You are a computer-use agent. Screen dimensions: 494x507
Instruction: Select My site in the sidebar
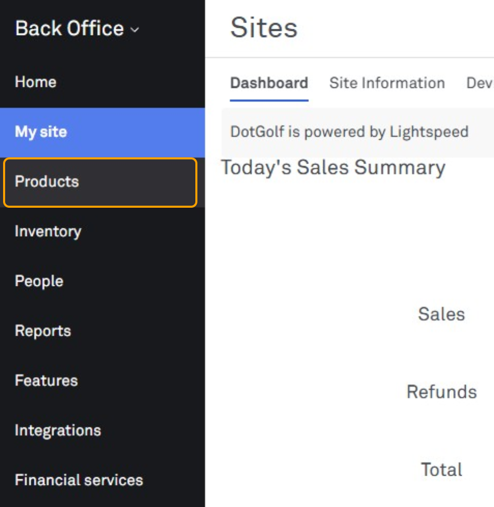(41, 132)
